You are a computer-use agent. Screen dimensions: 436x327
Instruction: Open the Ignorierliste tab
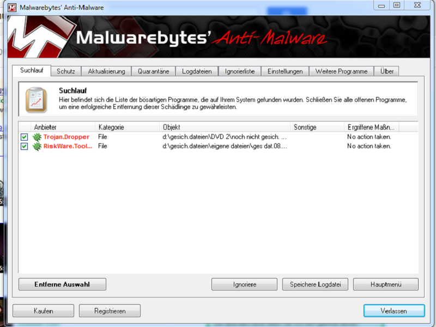240,71
